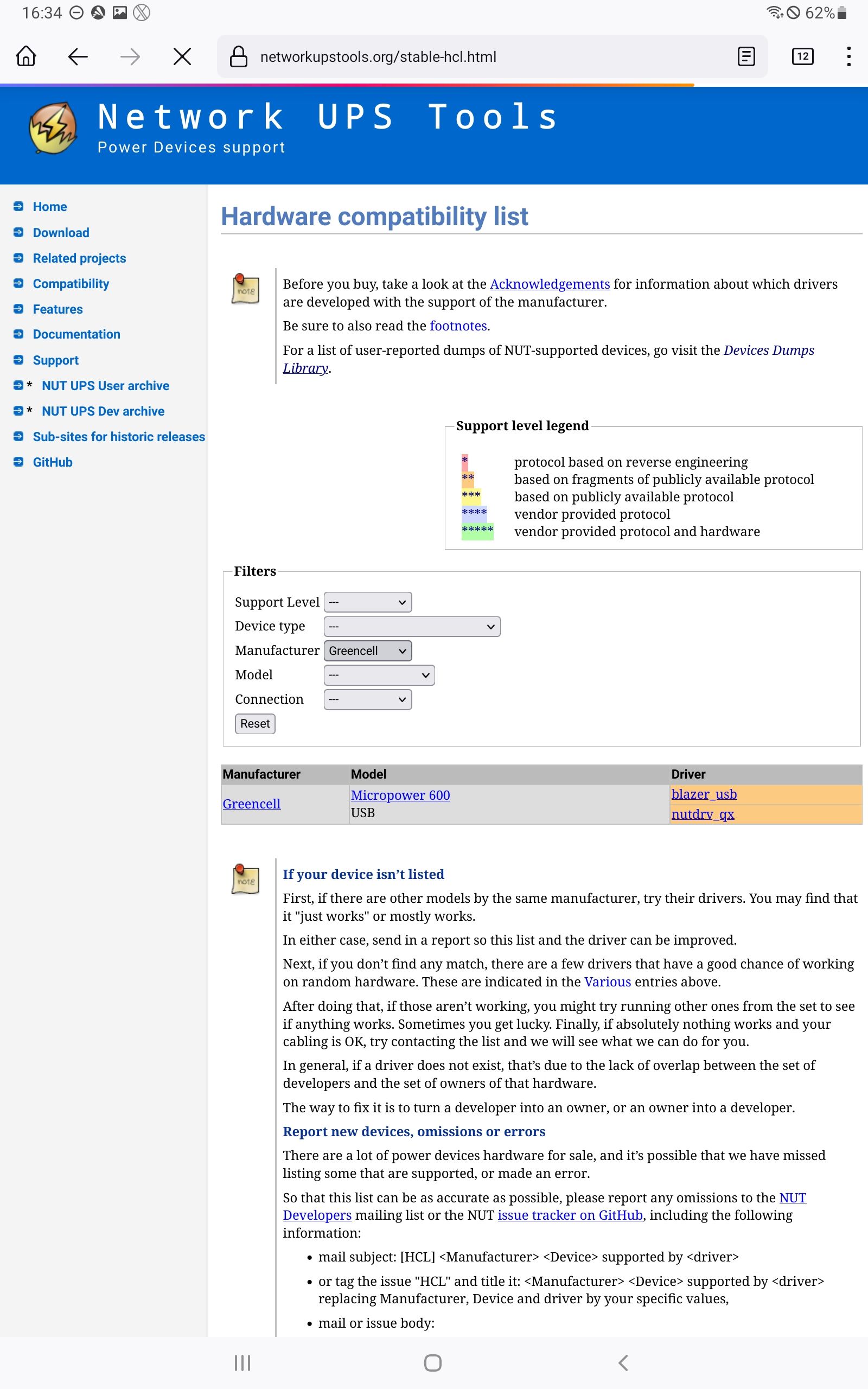Open the NUT Developers mailing list link
868x1389 pixels.
pos(544,1207)
